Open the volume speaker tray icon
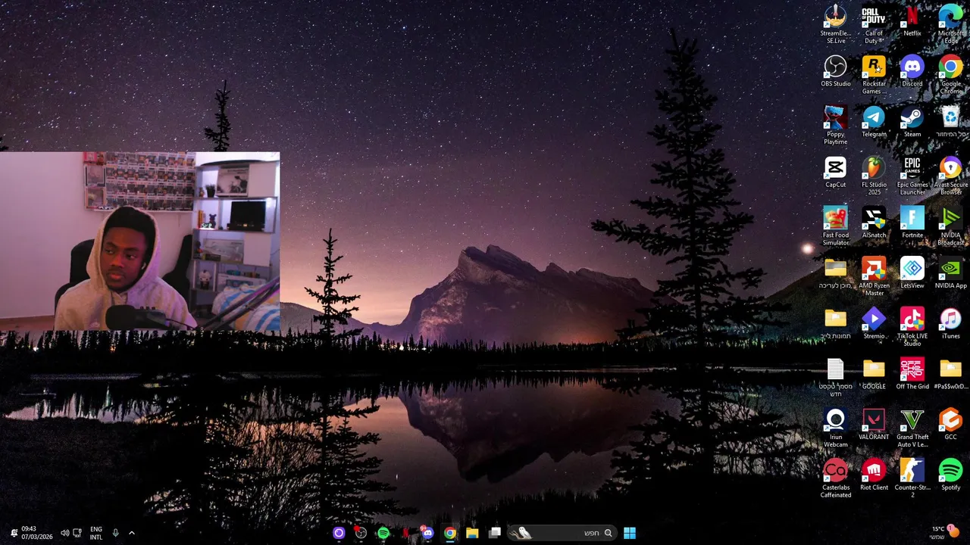This screenshot has width=970, height=545. click(x=64, y=533)
